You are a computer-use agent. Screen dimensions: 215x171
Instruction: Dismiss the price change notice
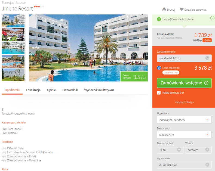coord(212,18)
